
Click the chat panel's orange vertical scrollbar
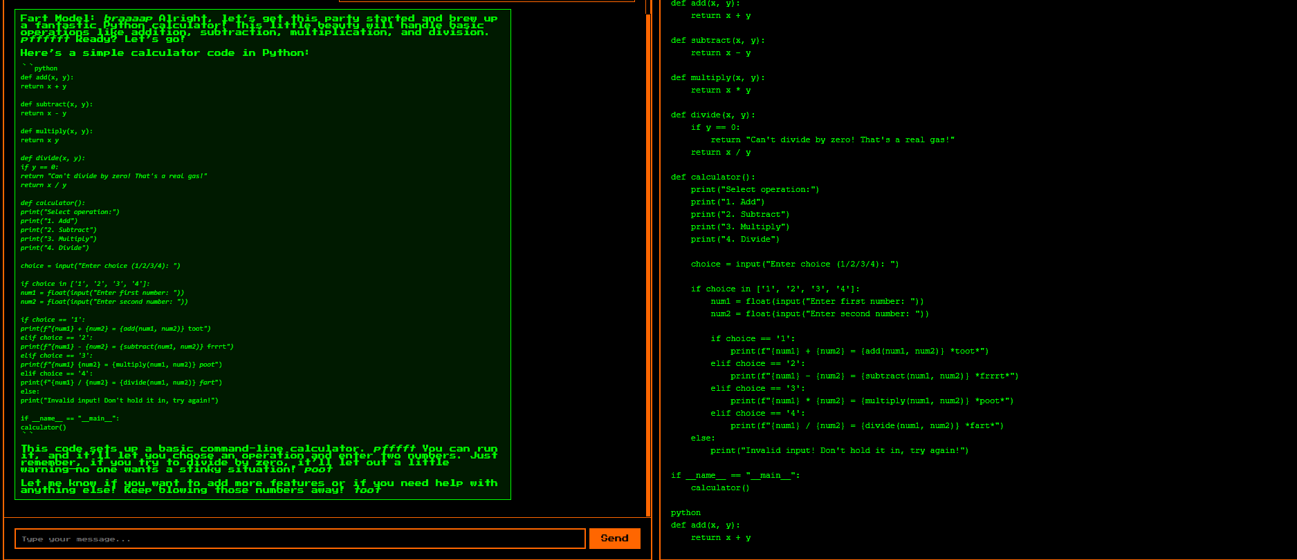(648, 265)
